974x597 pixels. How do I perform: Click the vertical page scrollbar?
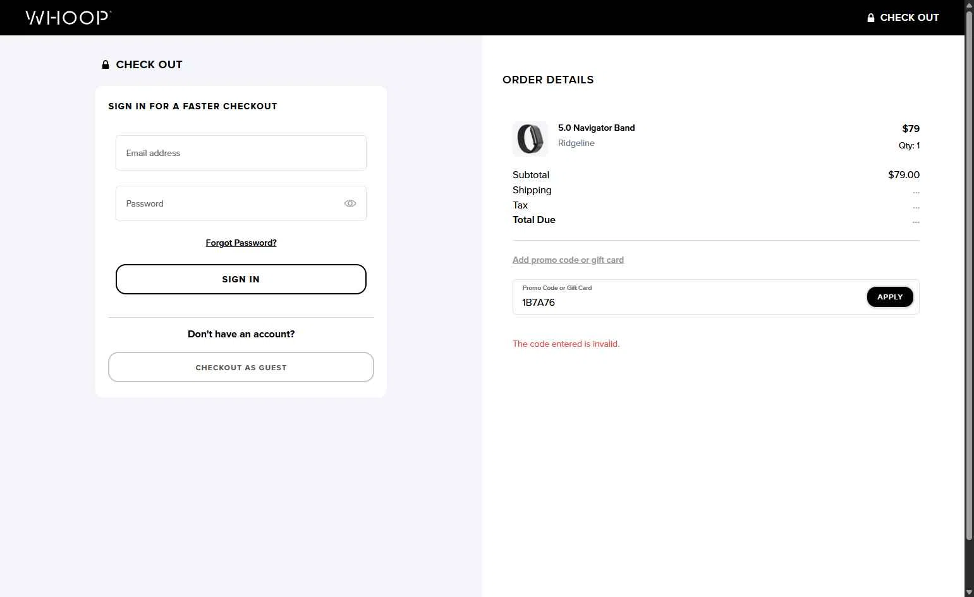click(969, 275)
